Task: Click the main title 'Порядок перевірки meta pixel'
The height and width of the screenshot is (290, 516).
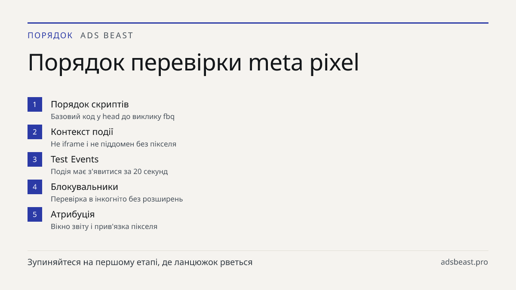Action: [x=193, y=63]
